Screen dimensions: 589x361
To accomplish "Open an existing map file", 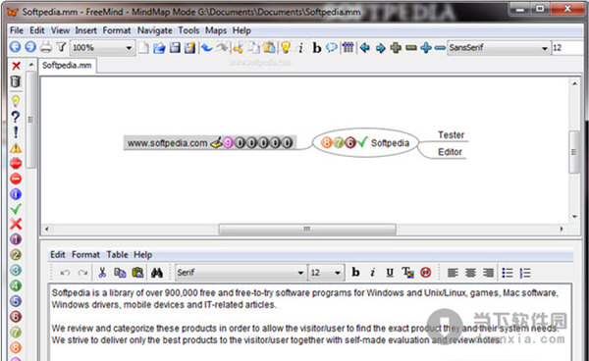I will [x=159, y=48].
